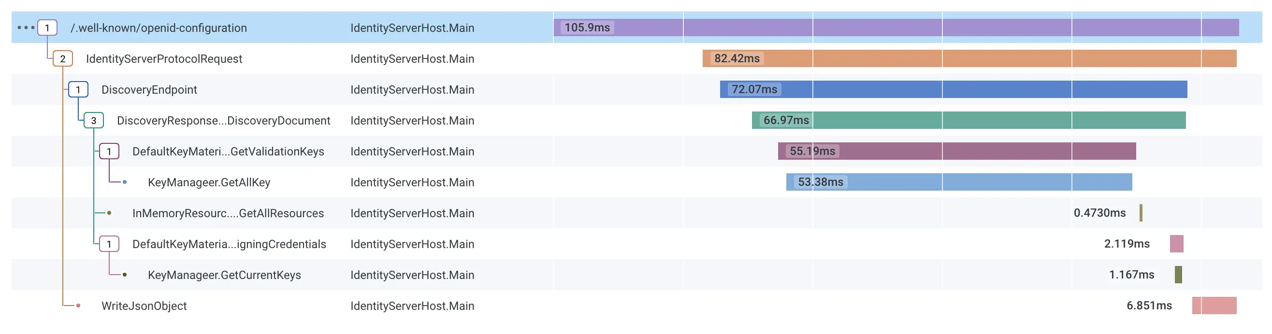Click the DiscoveryEndpoint span name
The image size is (1272, 334).
(x=149, y=90)
